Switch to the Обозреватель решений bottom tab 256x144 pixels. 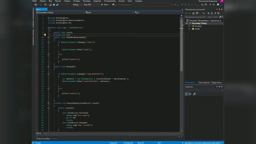pos(190,83)
